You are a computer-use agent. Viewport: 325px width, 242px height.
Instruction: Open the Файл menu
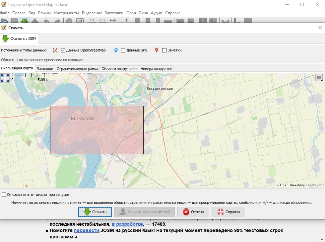point(5,13)
